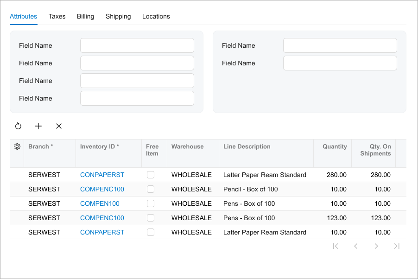
Task: Enable Free Item on Pencil - Box of 100 row
Action: coord(151,189)
